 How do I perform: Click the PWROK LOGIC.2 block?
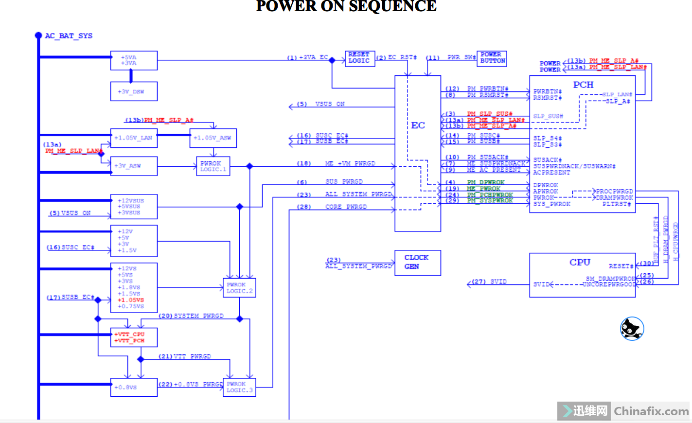239,288
